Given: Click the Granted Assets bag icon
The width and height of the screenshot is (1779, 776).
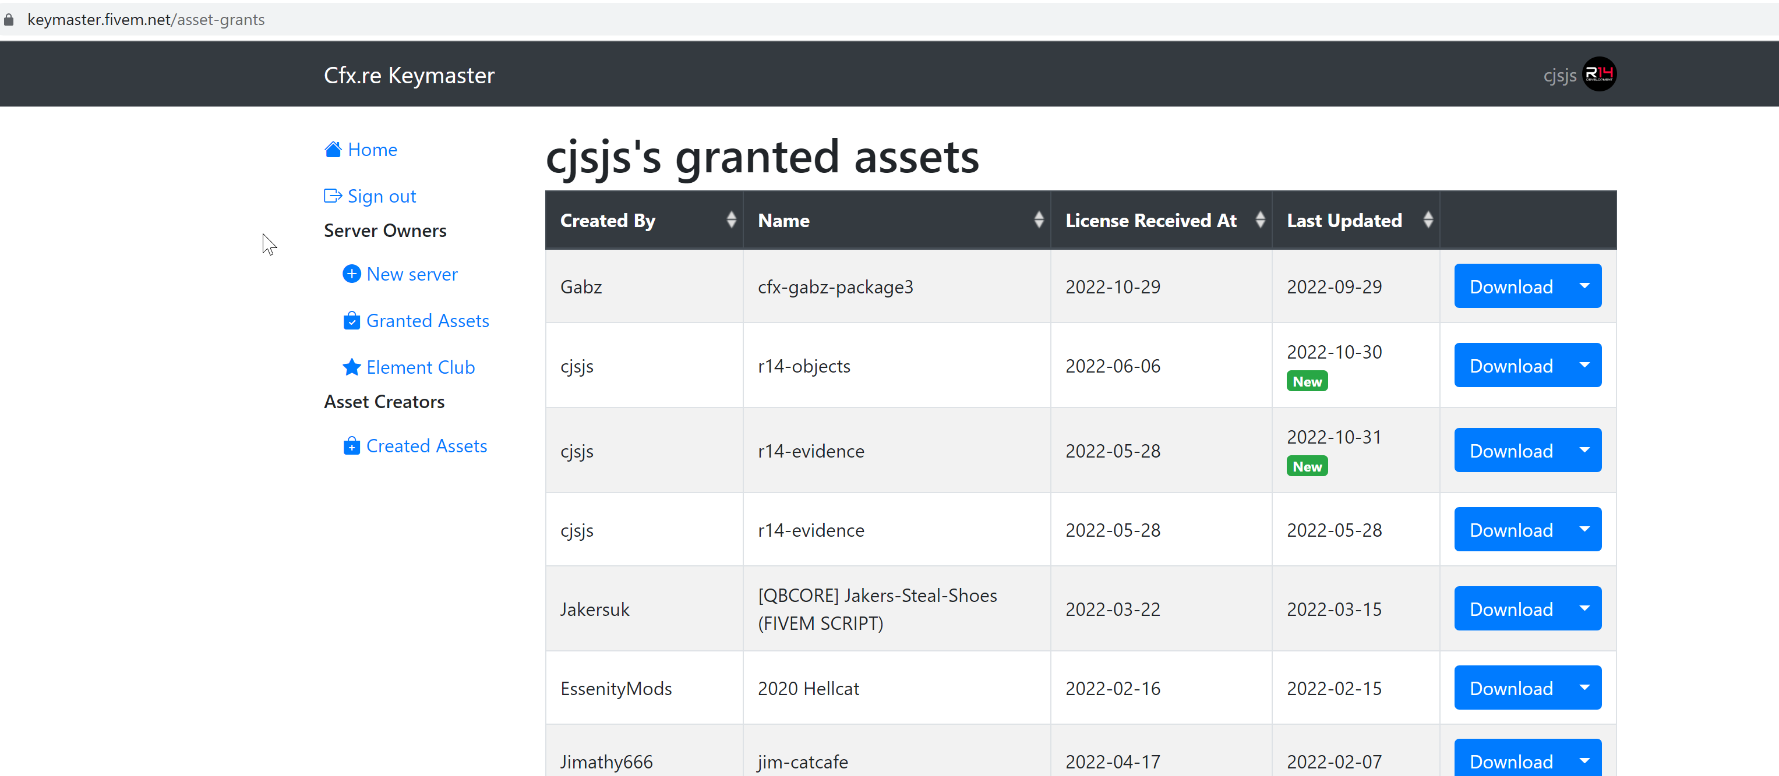Looking at the screenshot, I should pyautogui.click(x=352, y=320).
